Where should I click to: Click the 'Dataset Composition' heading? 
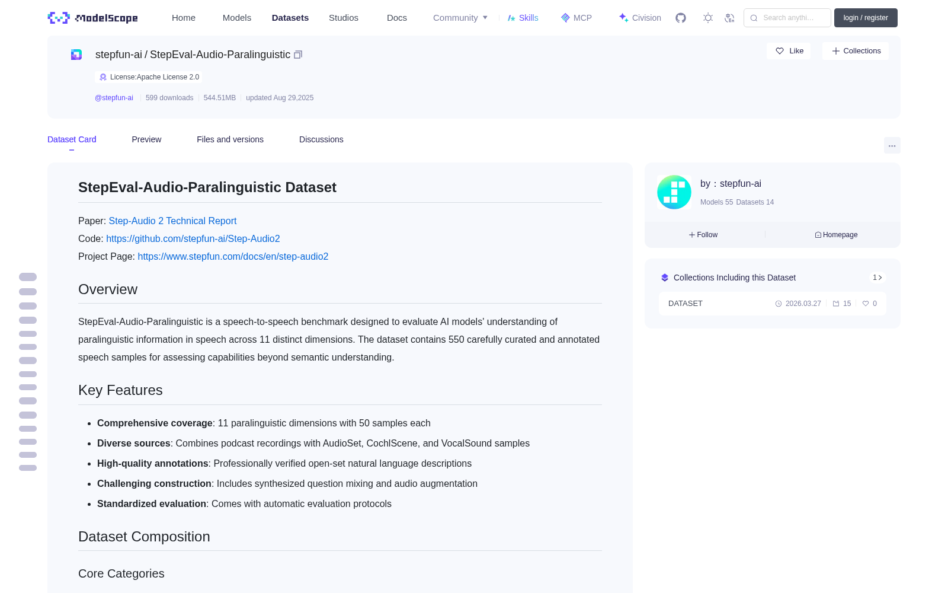(x=144, y=537)
